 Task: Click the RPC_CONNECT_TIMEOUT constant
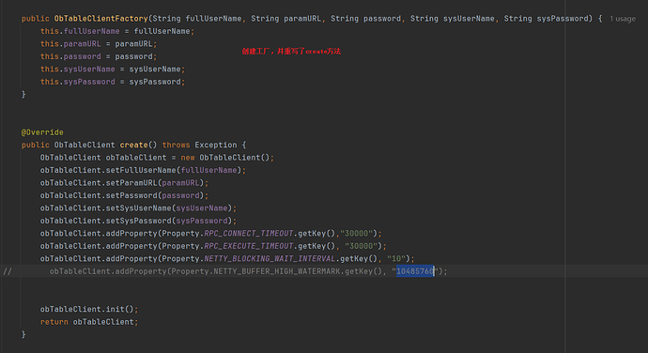pos(248,233)
